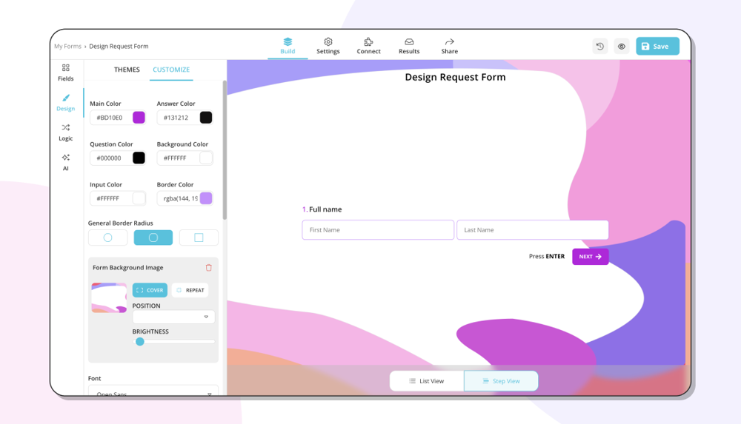The height and width of the screenshot is (424, 741).
Task: Adjust the BRIGHTNESS slider handle
Action: 139,341
